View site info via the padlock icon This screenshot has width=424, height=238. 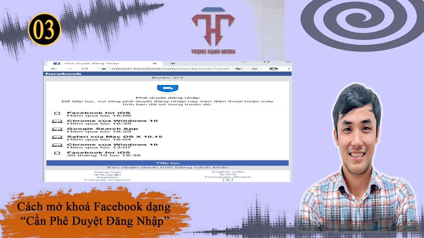(x=104, y=69)
